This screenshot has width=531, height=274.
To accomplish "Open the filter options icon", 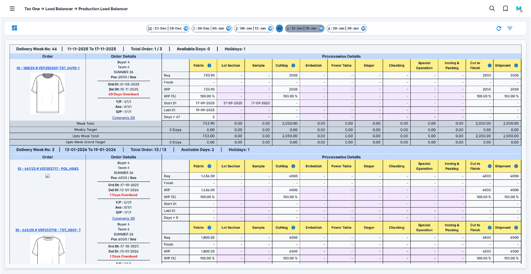I will (x=510, y=29).
